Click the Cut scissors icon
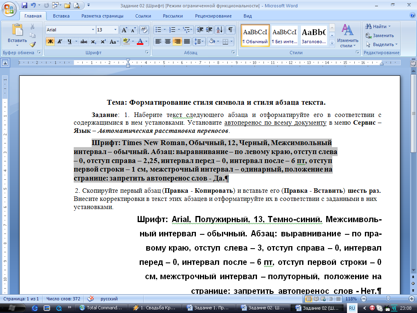The height and width of the screenshot is (313, 417). point(33,26)
